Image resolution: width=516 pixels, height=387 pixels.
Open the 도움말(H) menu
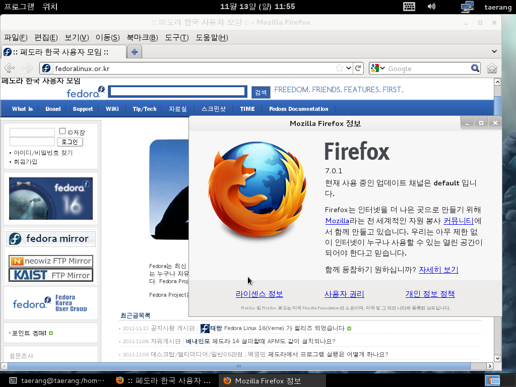pos(212,37)
